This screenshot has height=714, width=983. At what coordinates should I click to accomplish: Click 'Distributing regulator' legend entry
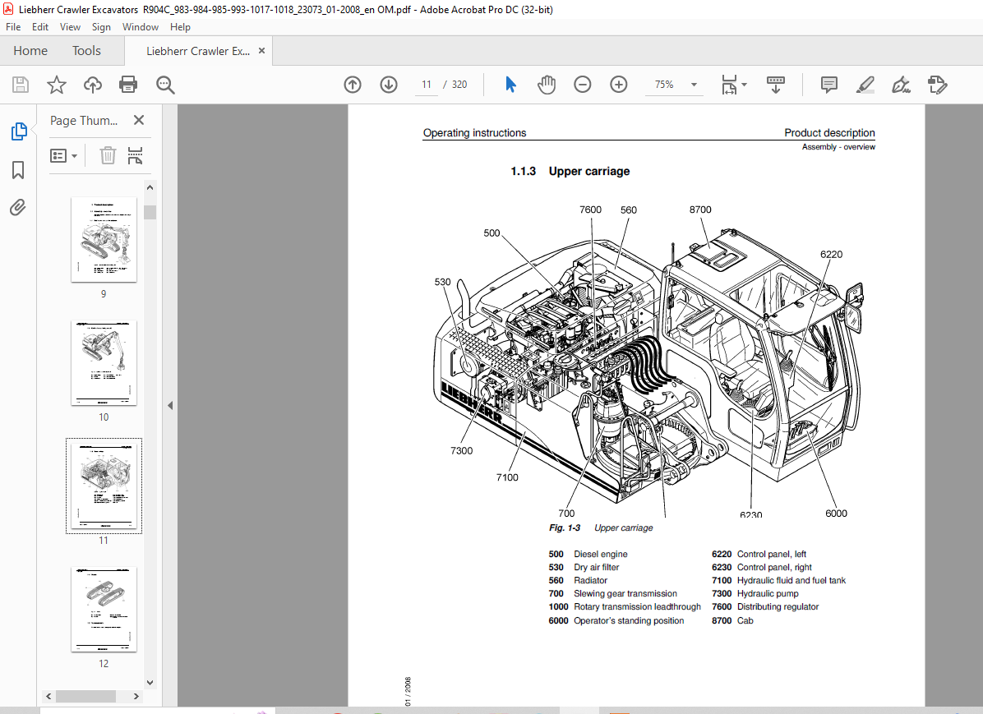pos(778,607)
